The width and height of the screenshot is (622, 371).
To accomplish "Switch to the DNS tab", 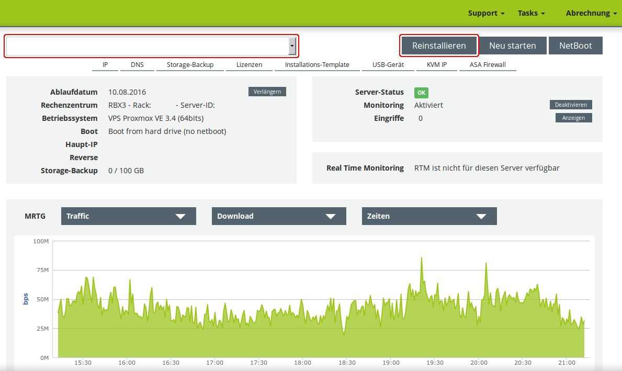I will click(137, 65).
